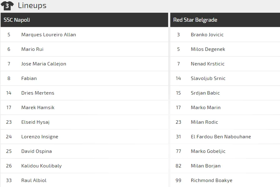This screenshot has height=187, width=280.
Task: Select Fabian in the Napoli lineup
Action: click(29, 78)
